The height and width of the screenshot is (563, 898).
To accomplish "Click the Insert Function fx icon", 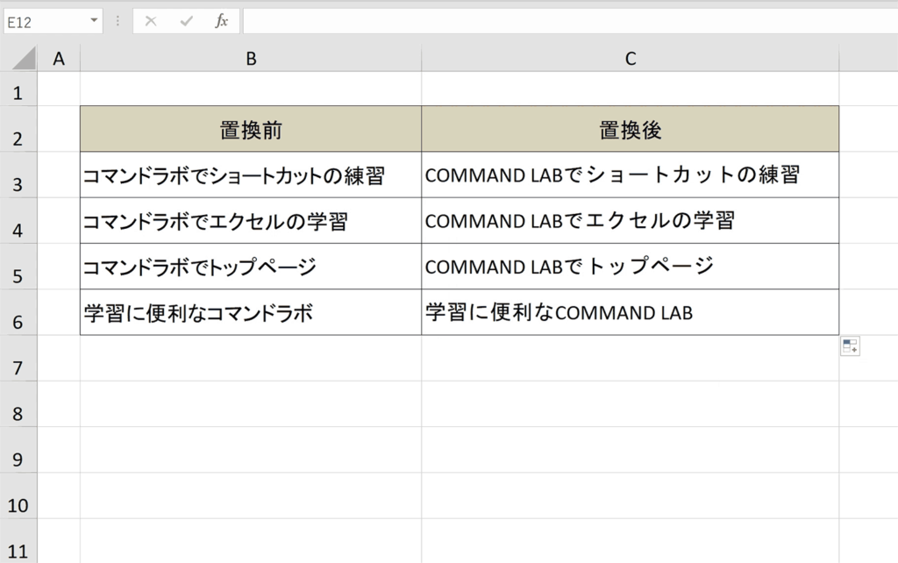I will [221, 22].
